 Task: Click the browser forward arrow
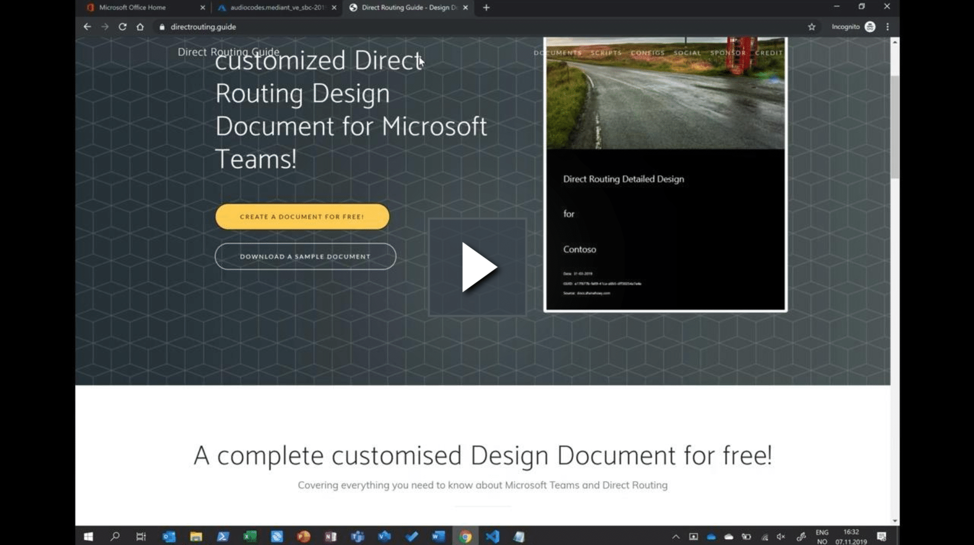(x=105, y=26)
